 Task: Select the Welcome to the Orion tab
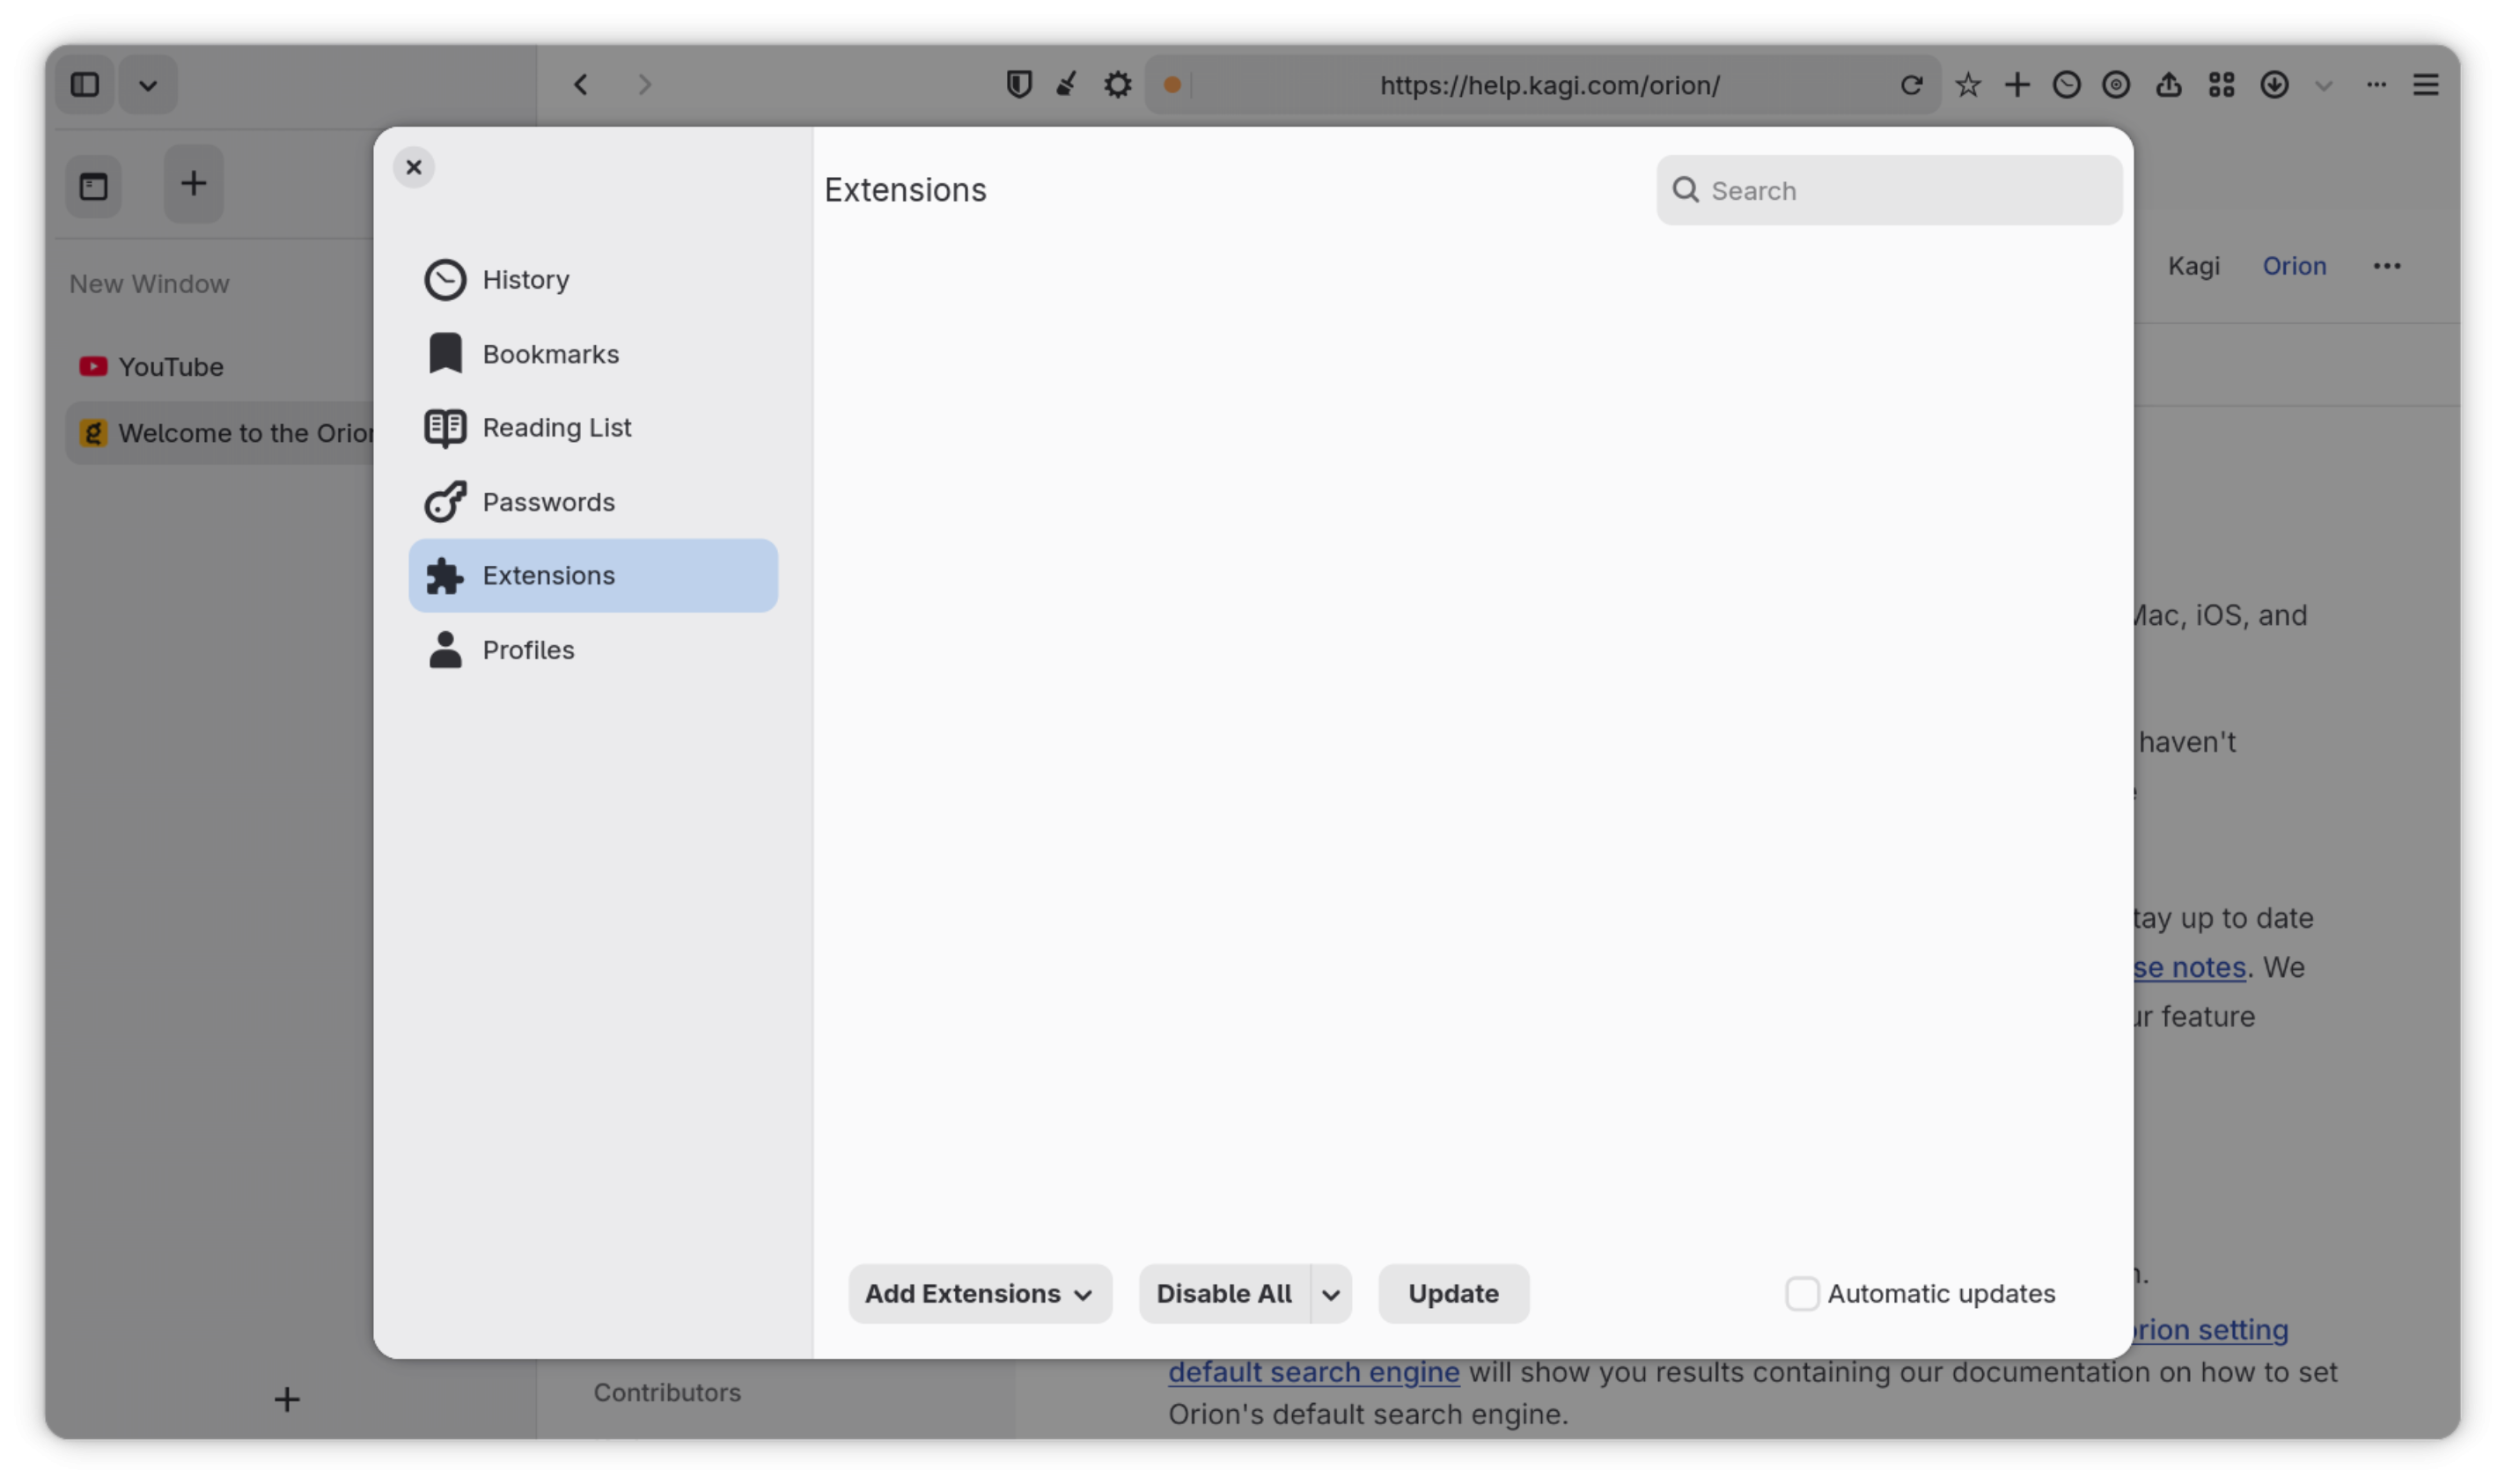(x=220, y=433)
